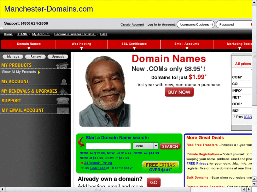Open SSL Certificates navigation tab

click(134, 44)
